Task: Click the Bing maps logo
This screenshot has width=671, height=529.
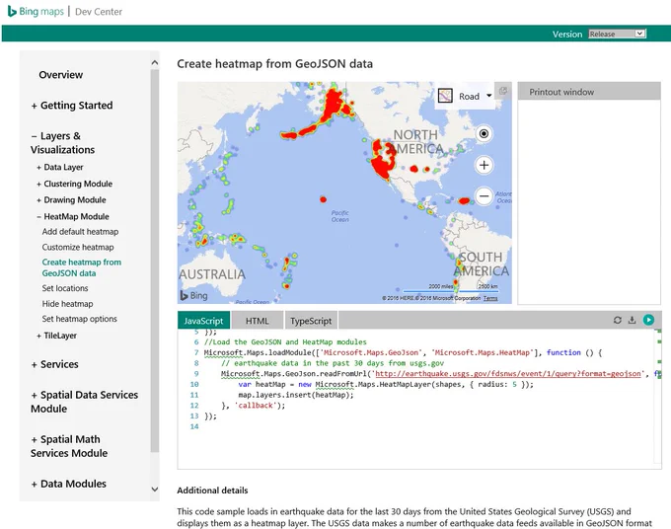Action: 36,12
